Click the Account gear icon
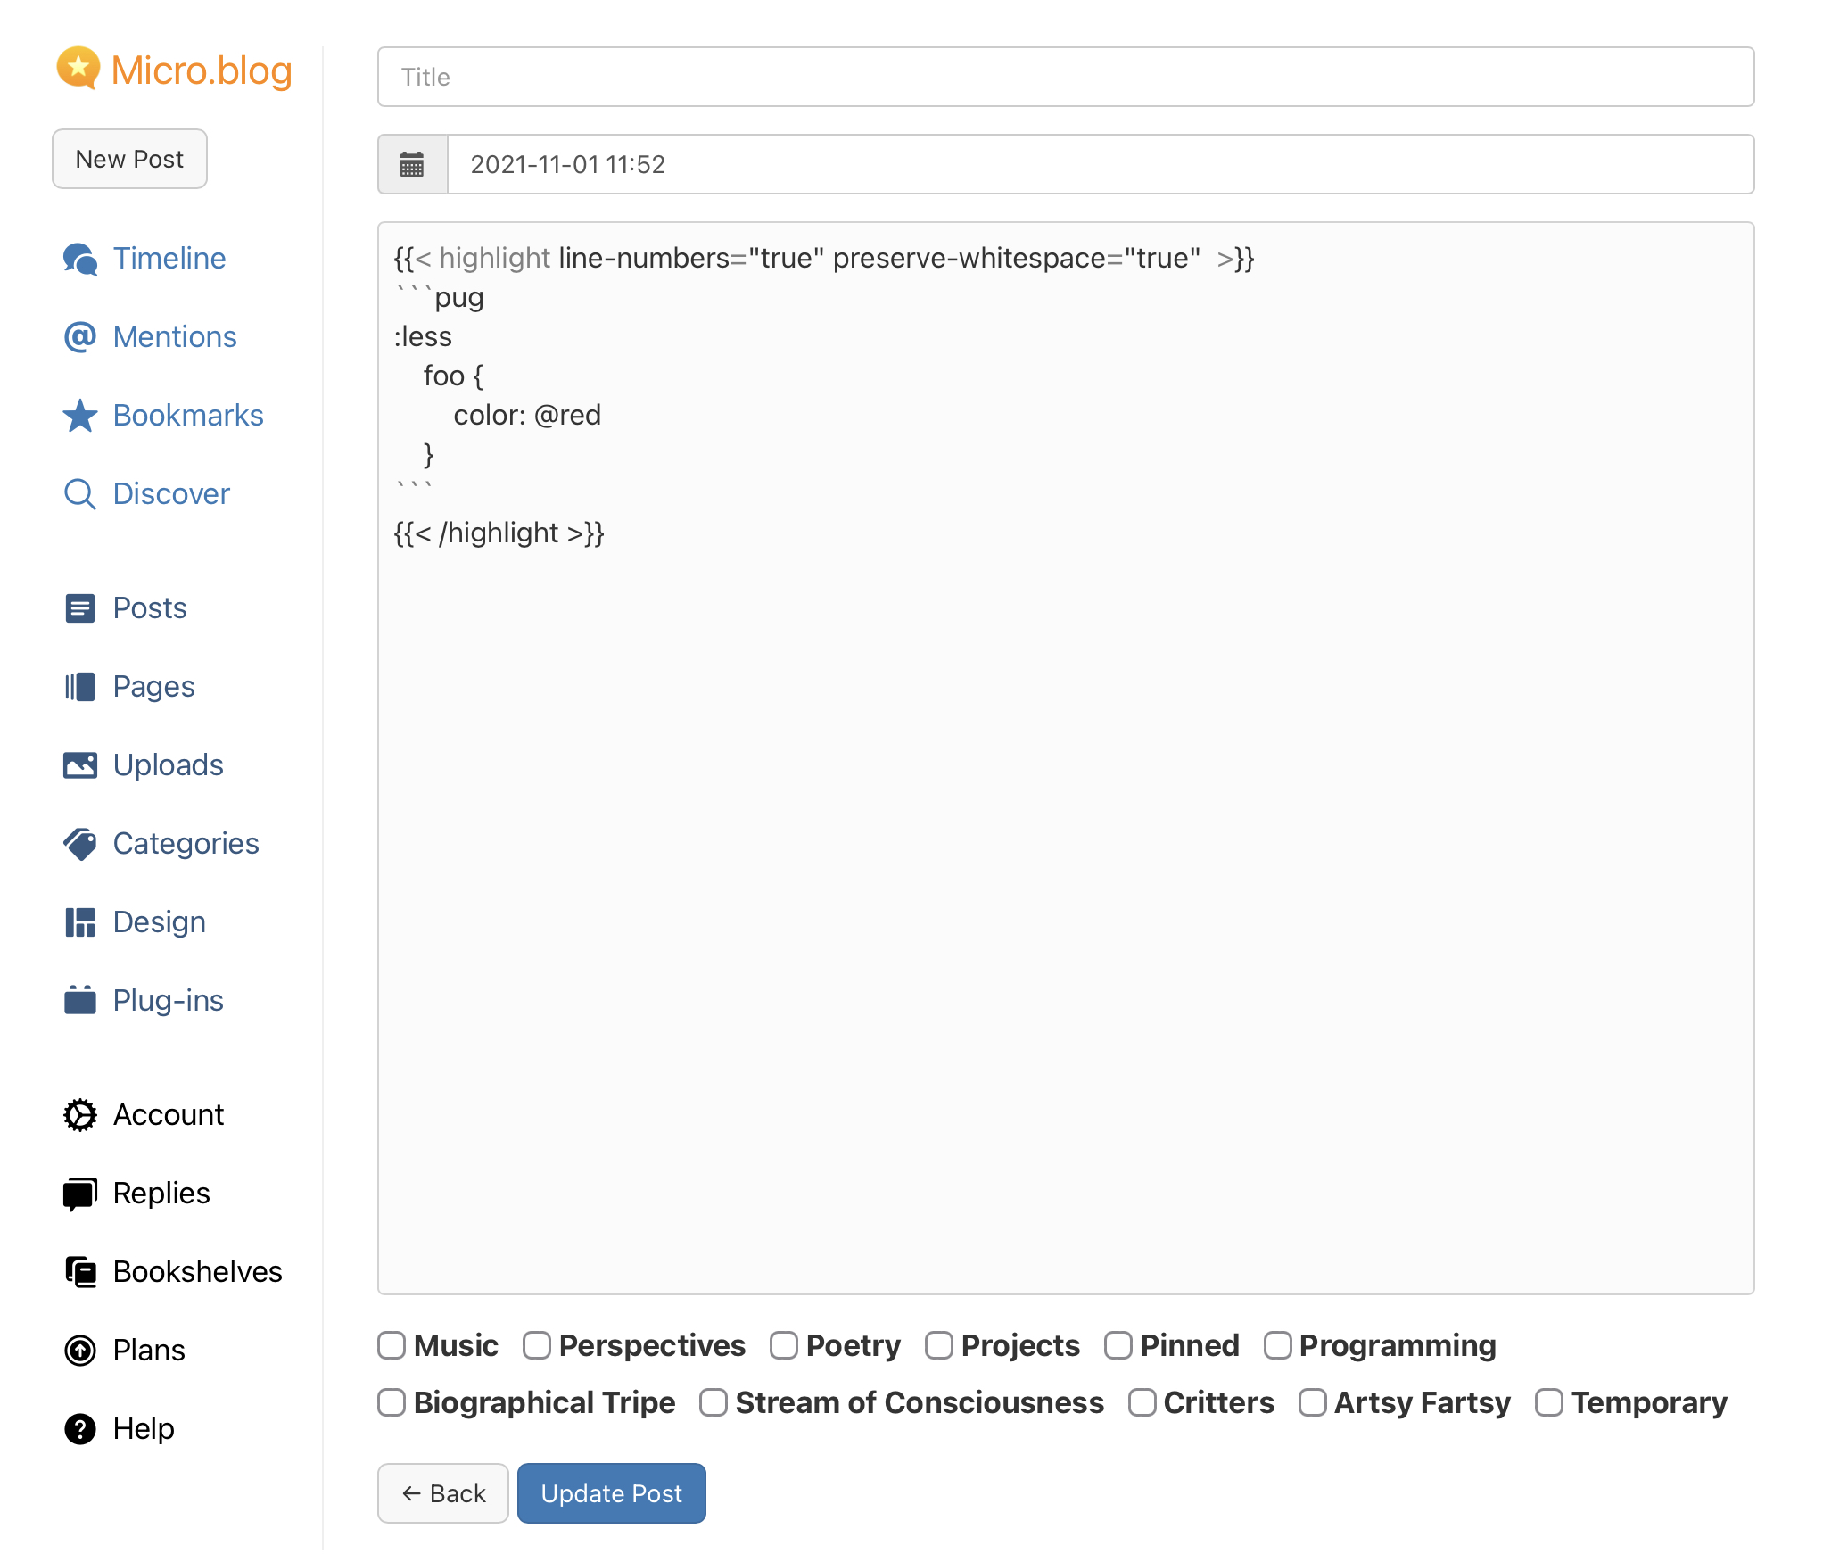 point(80,1115)
